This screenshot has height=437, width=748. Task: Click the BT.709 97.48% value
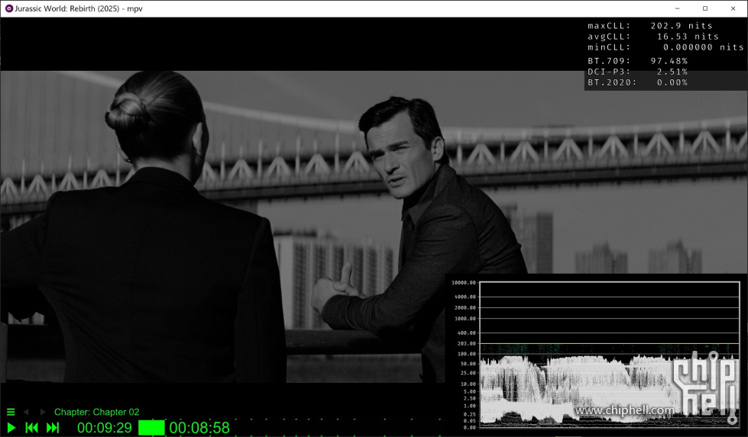tap(669, 61)
